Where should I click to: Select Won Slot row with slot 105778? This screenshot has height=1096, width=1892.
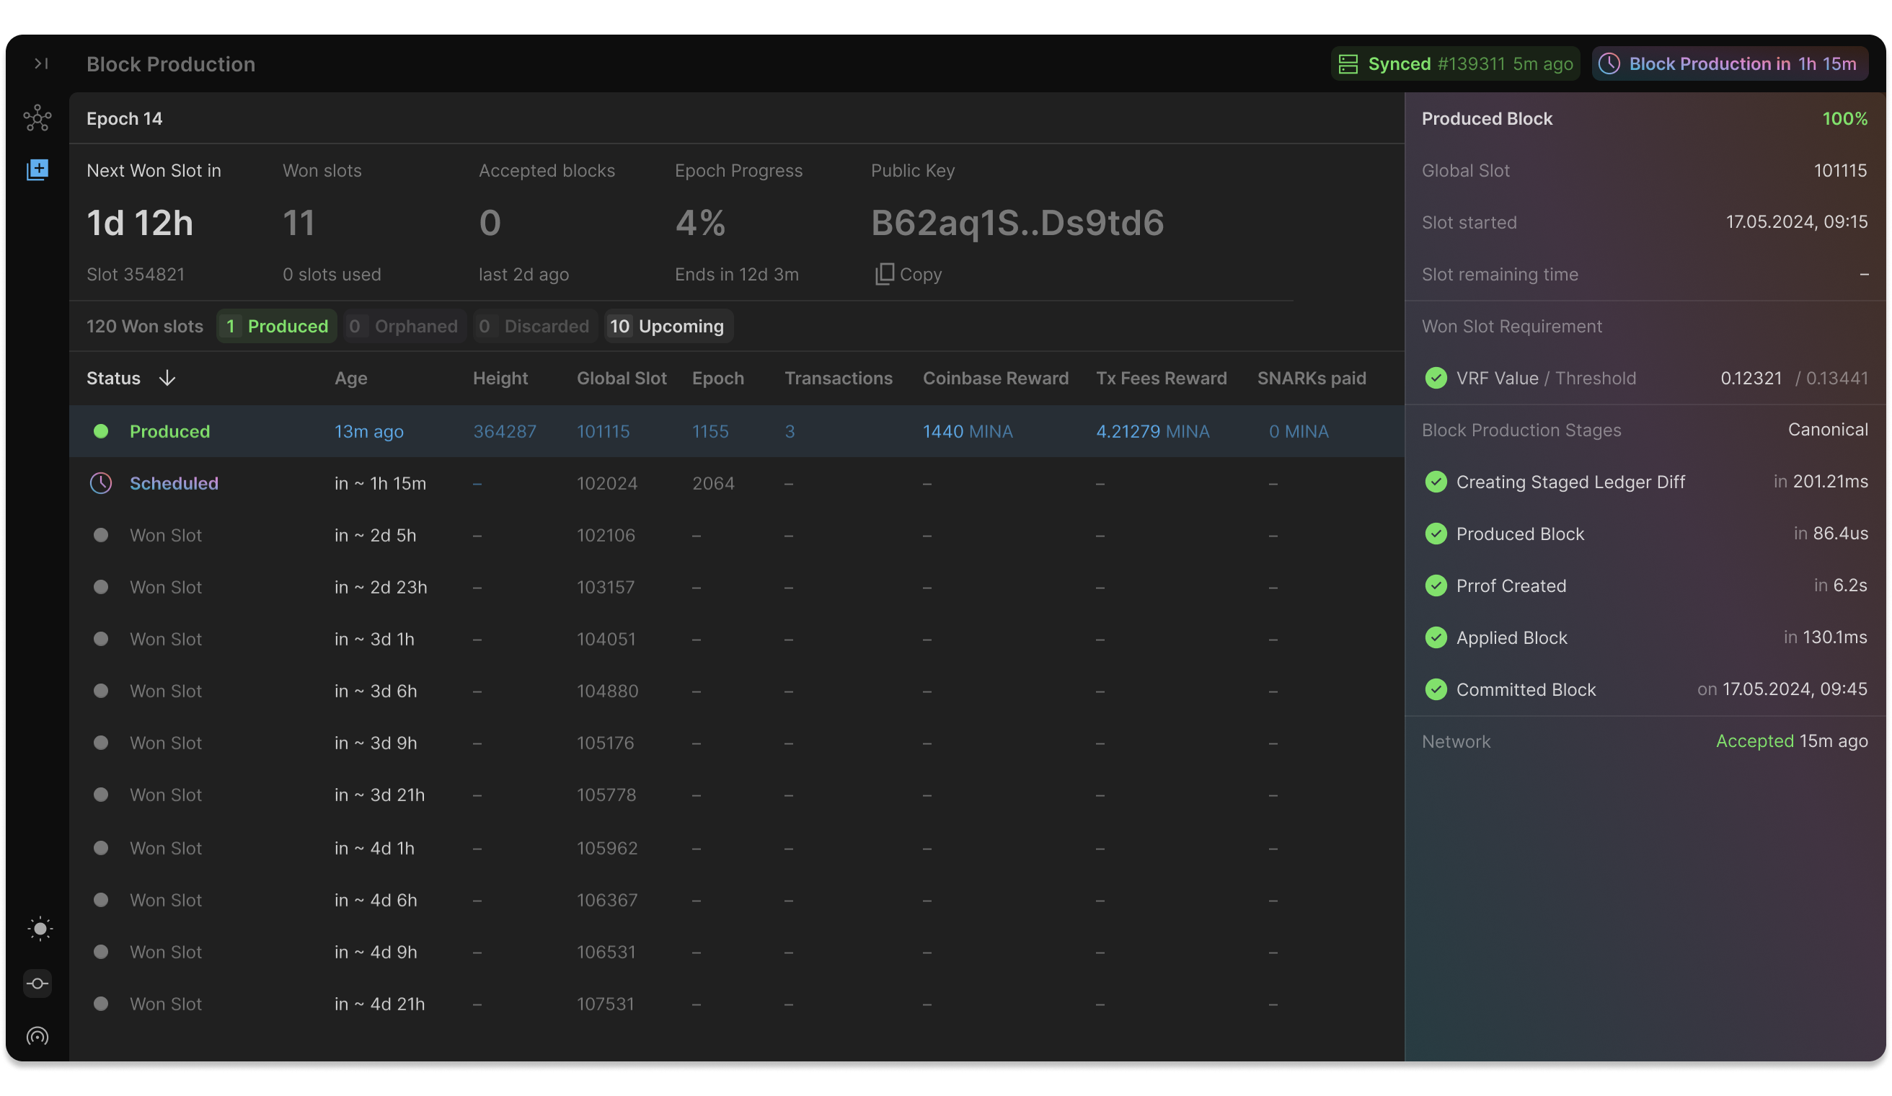coord(735,794)
